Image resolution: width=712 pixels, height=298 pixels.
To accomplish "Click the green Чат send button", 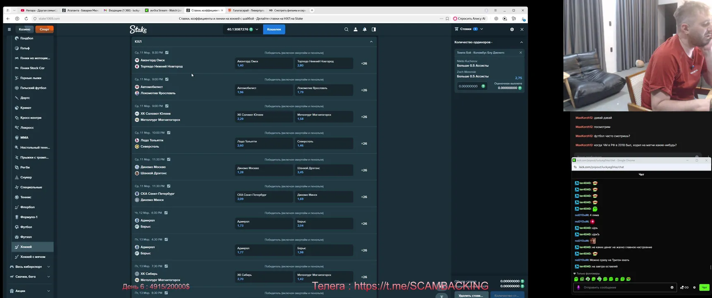I will coord(704,287).
